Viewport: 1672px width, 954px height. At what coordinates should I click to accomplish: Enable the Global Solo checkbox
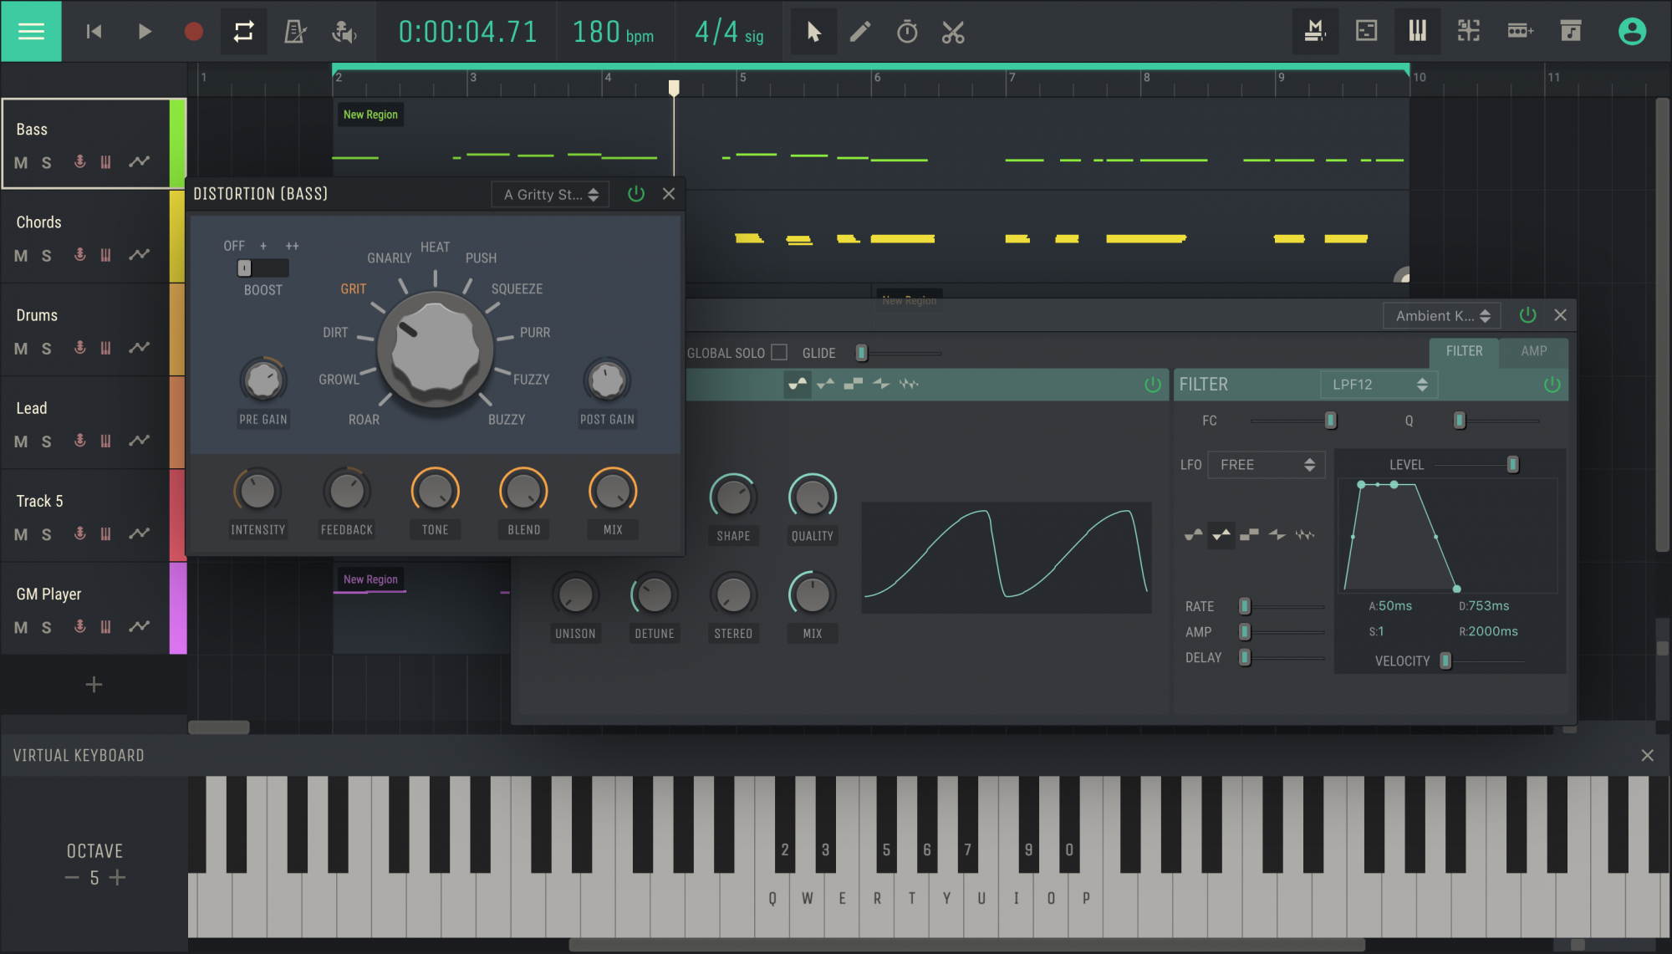[779, 352]
